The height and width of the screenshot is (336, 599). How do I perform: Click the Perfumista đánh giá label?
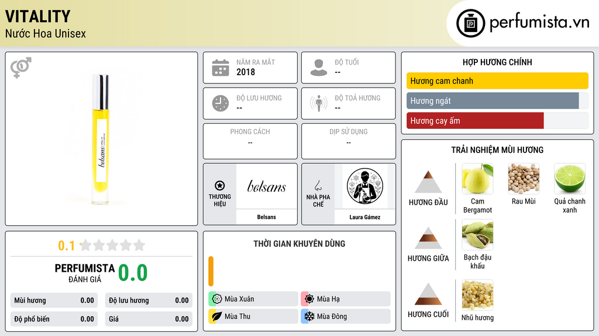tap(84, 273)
